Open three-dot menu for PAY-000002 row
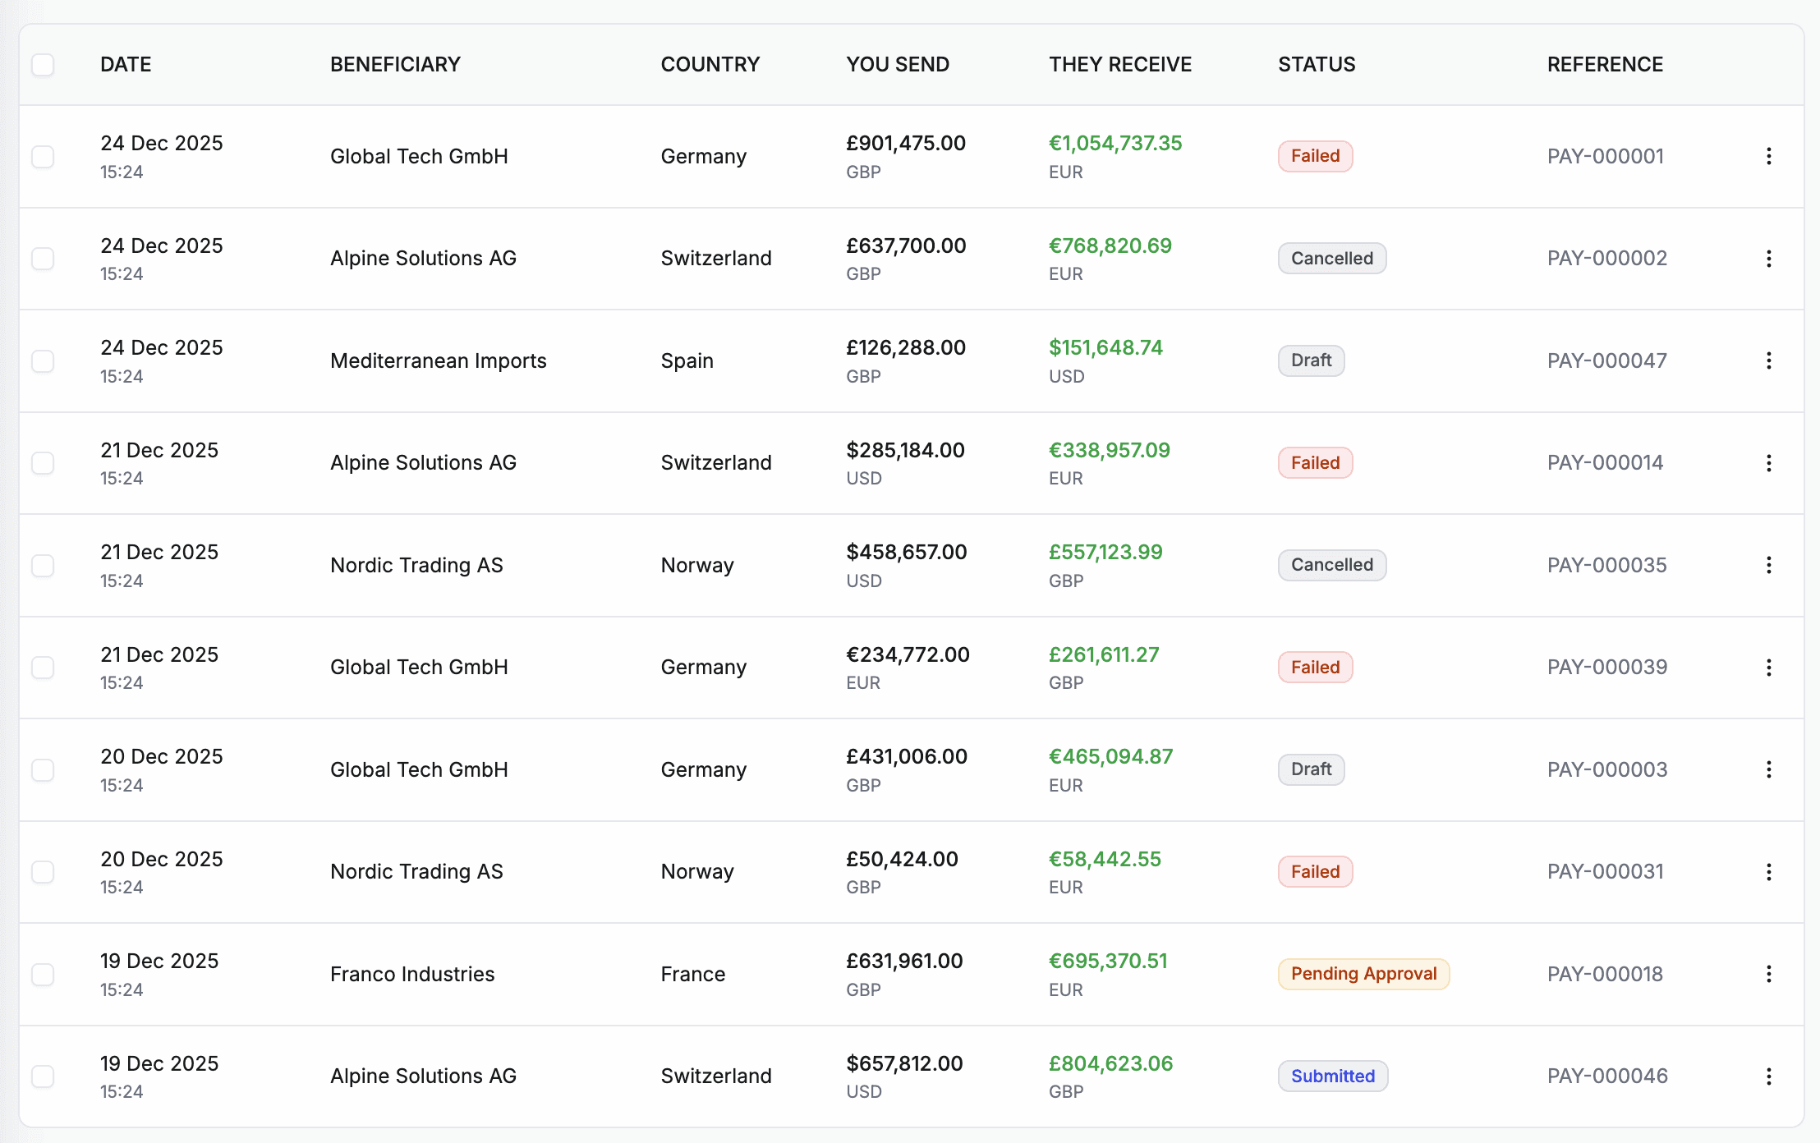This screenshot has width=1820, height=1143. 1768,259
